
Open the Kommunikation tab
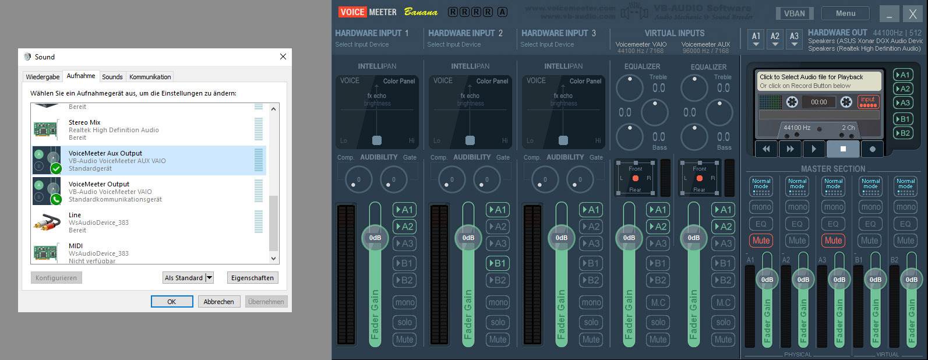pyautogui.click(x=150, y=77)
